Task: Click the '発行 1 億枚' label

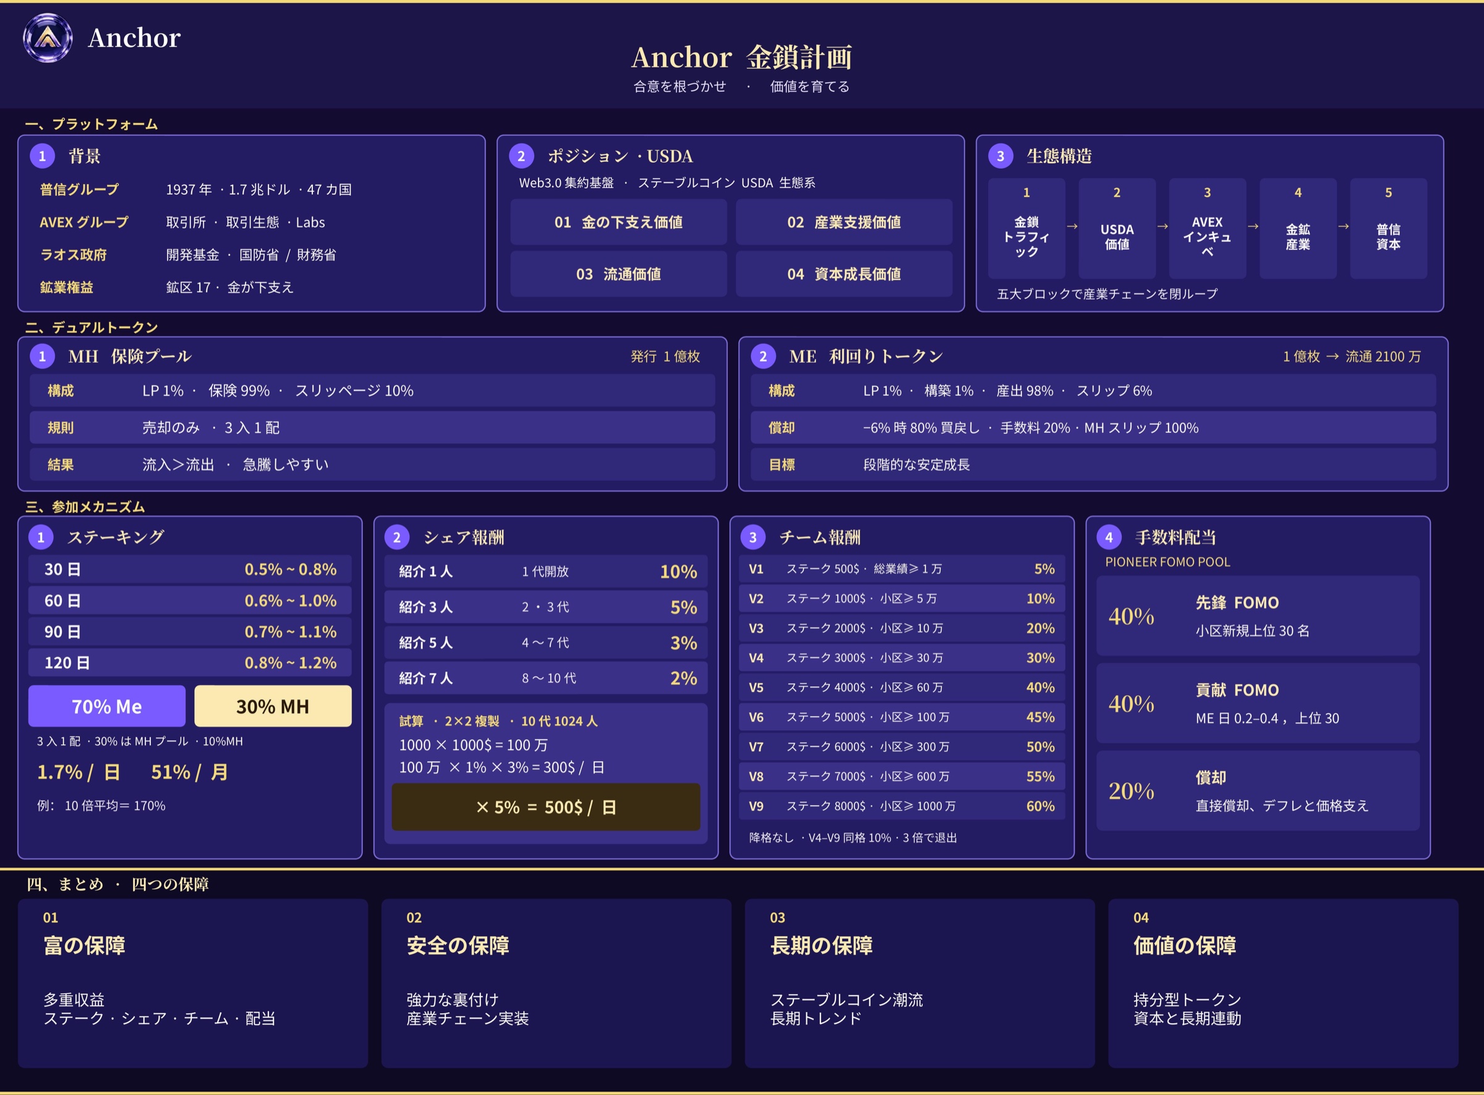Action: (x=665, y=357)
